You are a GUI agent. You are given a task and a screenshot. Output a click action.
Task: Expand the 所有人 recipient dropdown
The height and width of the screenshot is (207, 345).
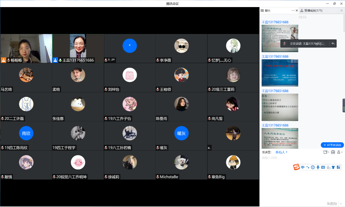(x=281, y=152)
